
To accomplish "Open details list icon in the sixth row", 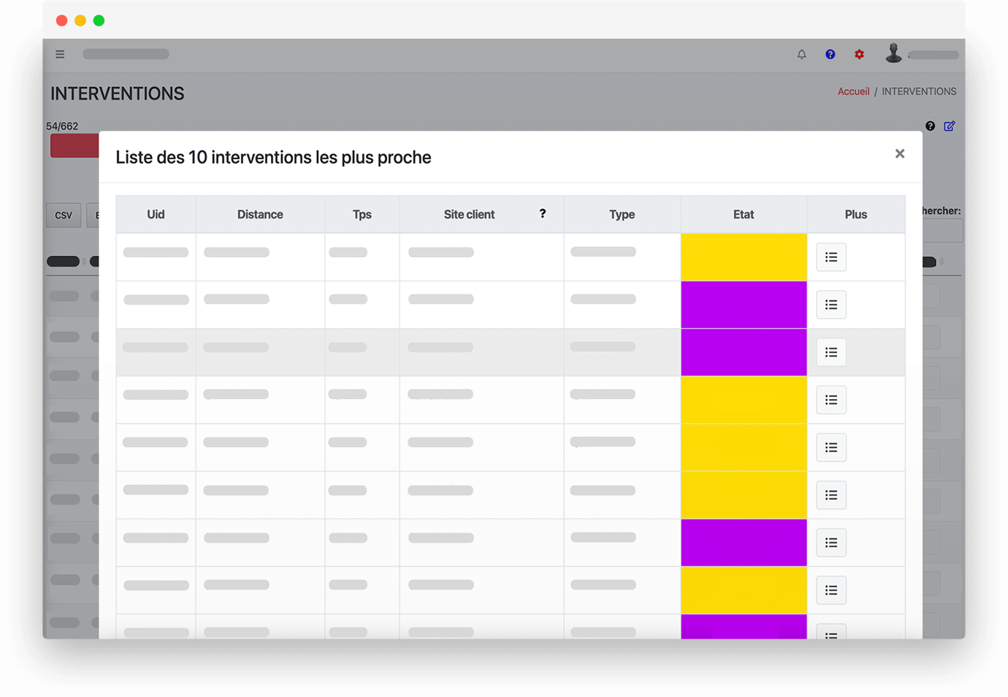I will pos(831,495).
